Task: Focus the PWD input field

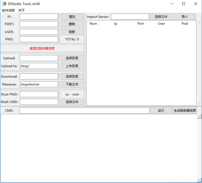Action: pos(39,39)
